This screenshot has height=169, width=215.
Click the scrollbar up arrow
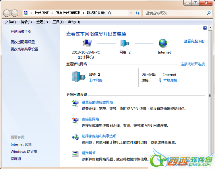[x=210, y=28]
